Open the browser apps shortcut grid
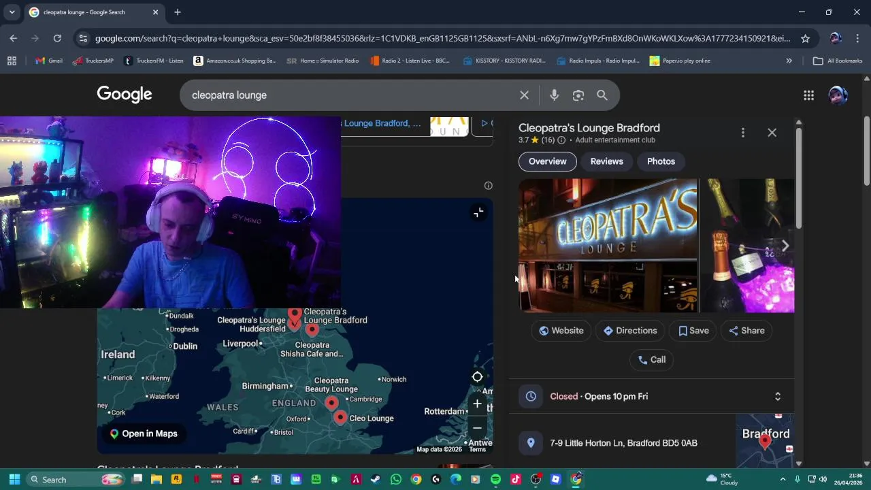The width and height of the screenshot is (871, 490). pyautogui.click(x=12, y=61)
